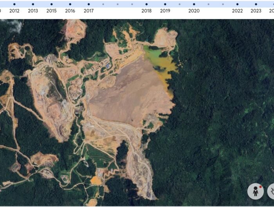Select the middle unlabeled dot between 2017 and 2018
This screenshot has height=207, width=274.
[117, 4]
